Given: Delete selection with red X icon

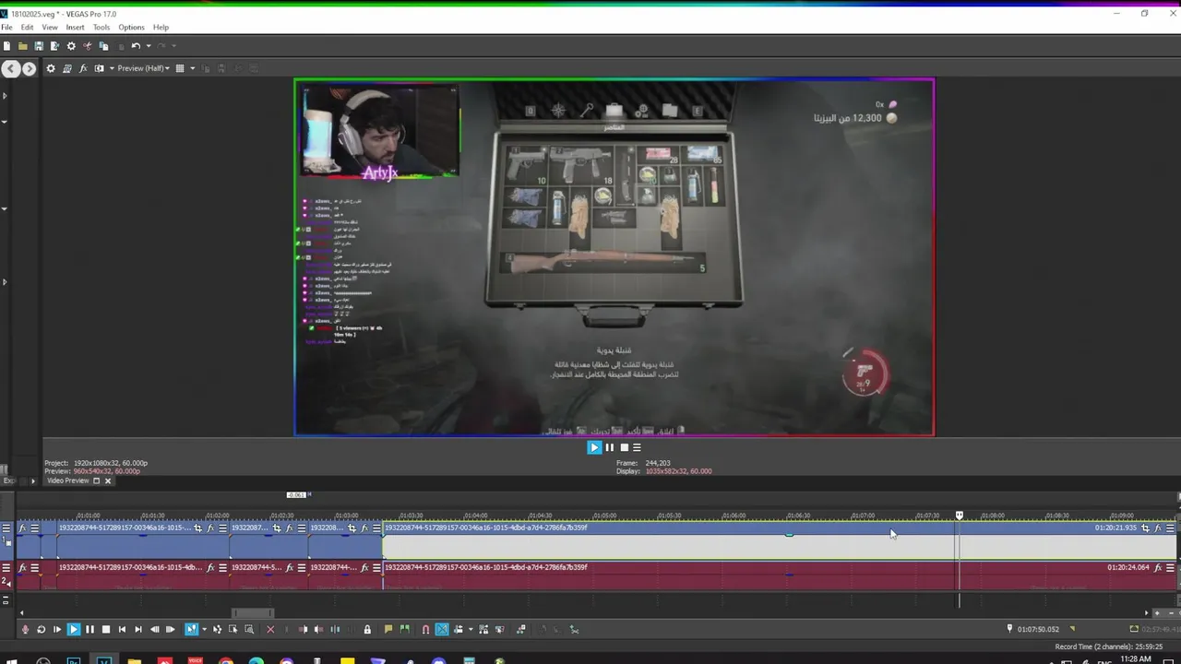Looking at the screenshot, I should [270, 629].
